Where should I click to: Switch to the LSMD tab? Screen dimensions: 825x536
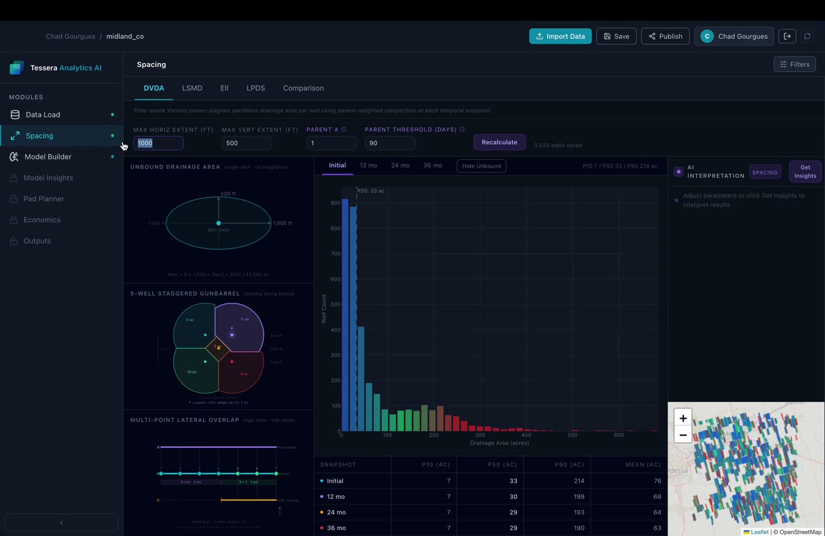[x=192, y=88]
